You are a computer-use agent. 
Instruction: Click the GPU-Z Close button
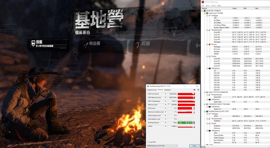pyautogui.click(x=194, y=146)
